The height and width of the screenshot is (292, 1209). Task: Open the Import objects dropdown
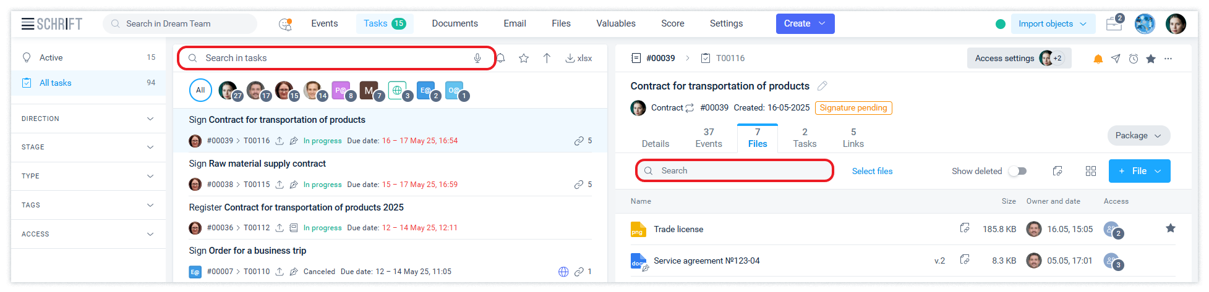[1053, 24]
